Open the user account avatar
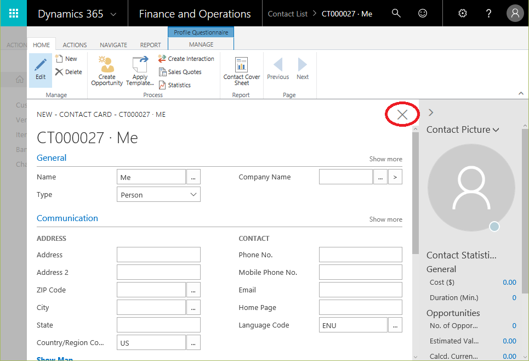Image resolution: width=529 pixels, height=361 pixels. [515, 13]
